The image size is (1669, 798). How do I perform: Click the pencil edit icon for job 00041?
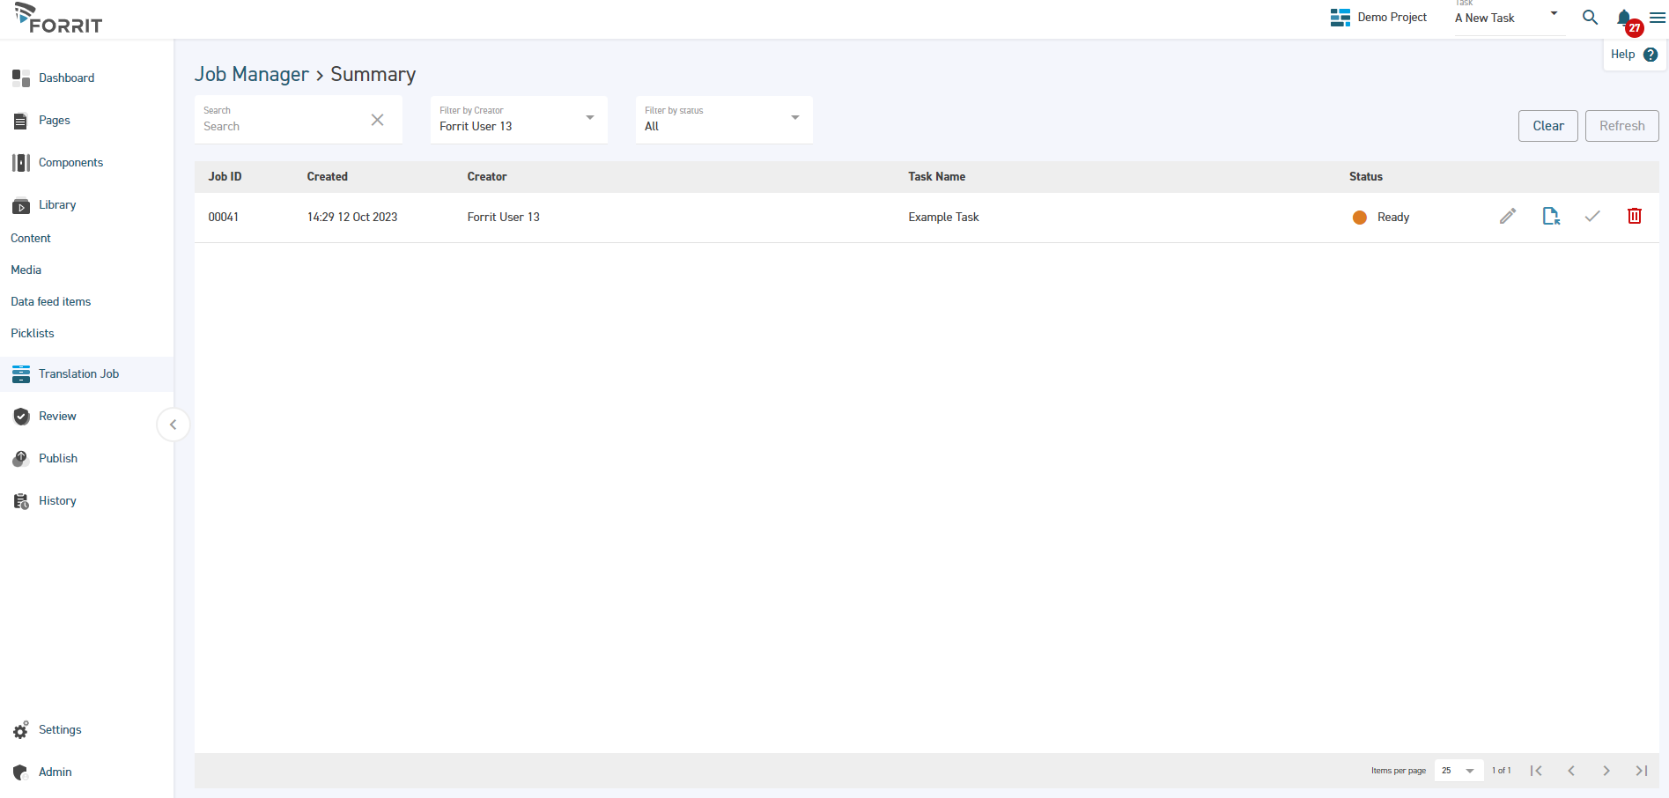tap(1508, 217)
